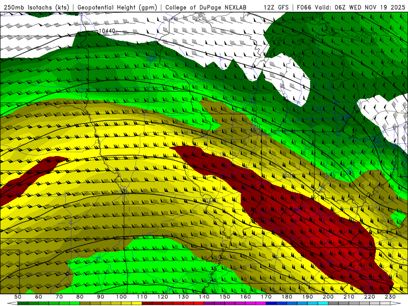Click the '10440' height contour label on map
The width and height of the screenshot is (408, 306).
pyautogui.click(x=107, y=31)
